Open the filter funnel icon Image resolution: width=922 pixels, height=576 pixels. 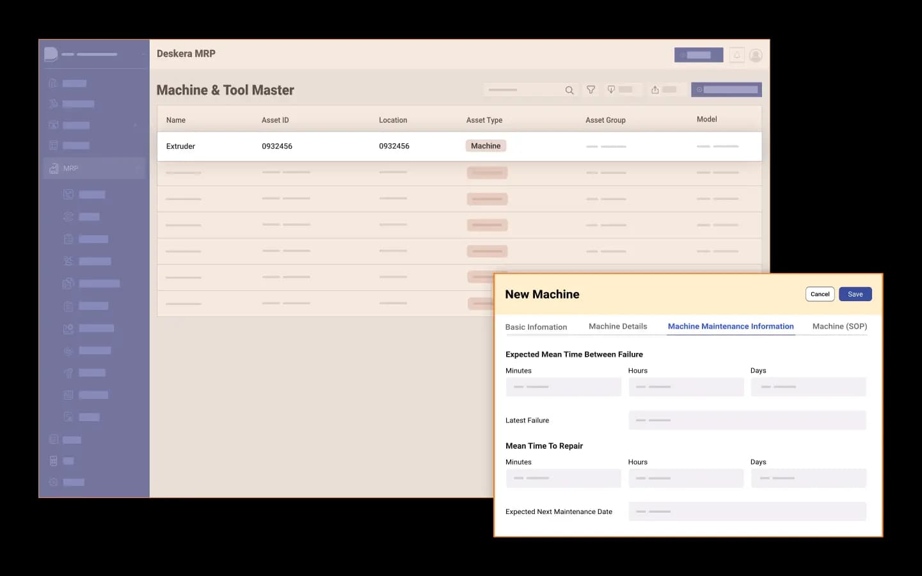591,90
